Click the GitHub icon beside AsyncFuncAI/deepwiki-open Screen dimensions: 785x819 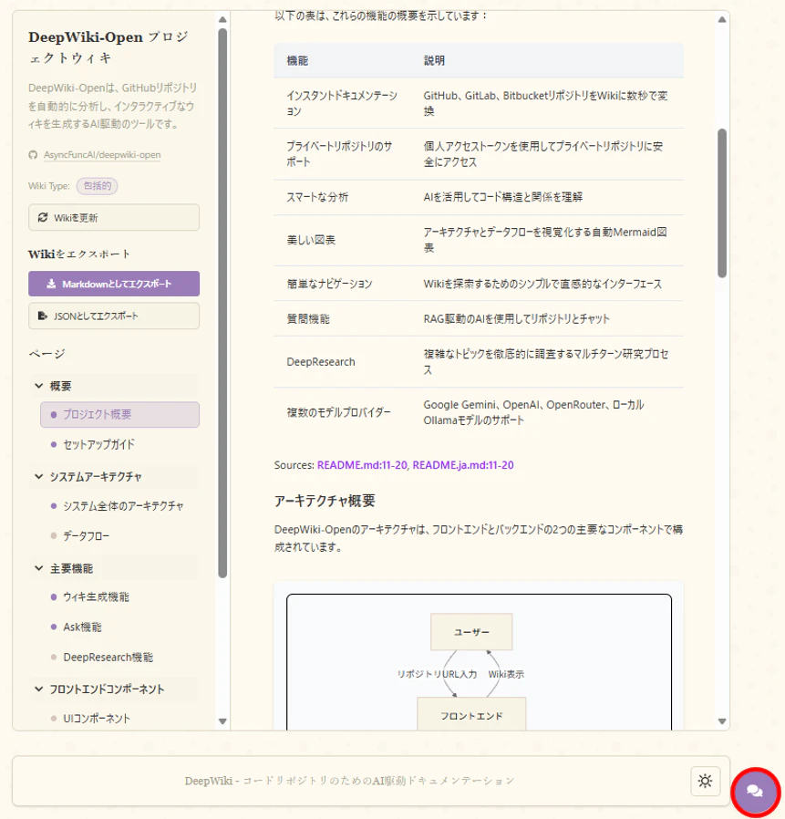[x=33, y=155]
